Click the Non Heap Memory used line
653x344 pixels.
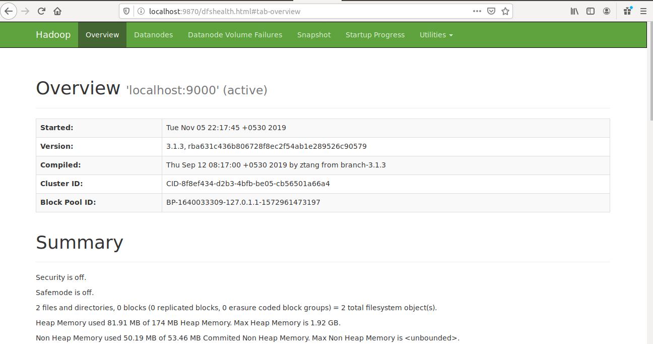pyautogui.click(x=248, y=338)
